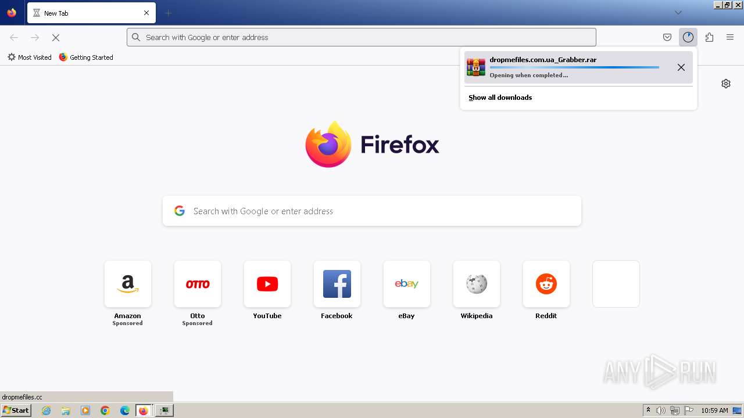Click the Show desktop button
This screenshot has height=418, width=744.
[738, 410]
